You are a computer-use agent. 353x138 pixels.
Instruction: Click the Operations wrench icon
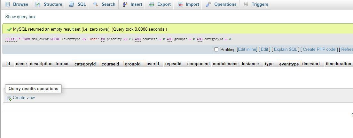tap(208, 4)
